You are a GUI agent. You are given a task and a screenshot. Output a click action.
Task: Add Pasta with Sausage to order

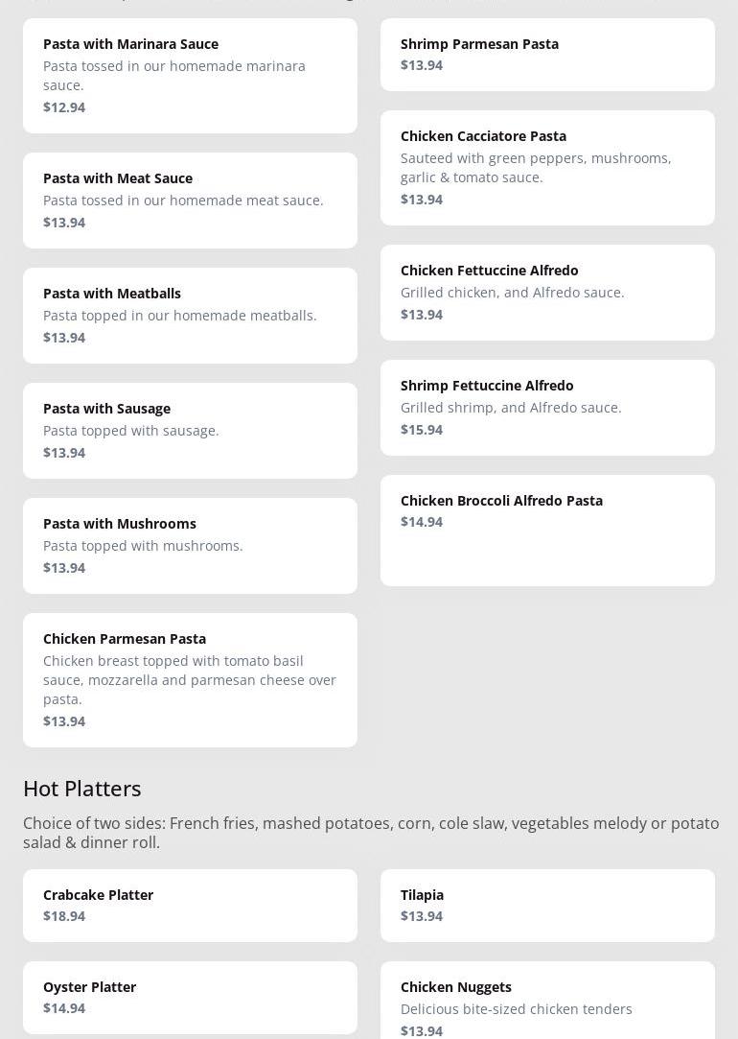point(190,430)
